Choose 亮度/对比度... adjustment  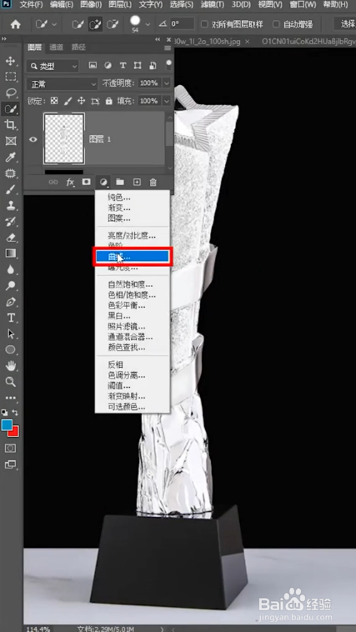click(x=132, y=236)
